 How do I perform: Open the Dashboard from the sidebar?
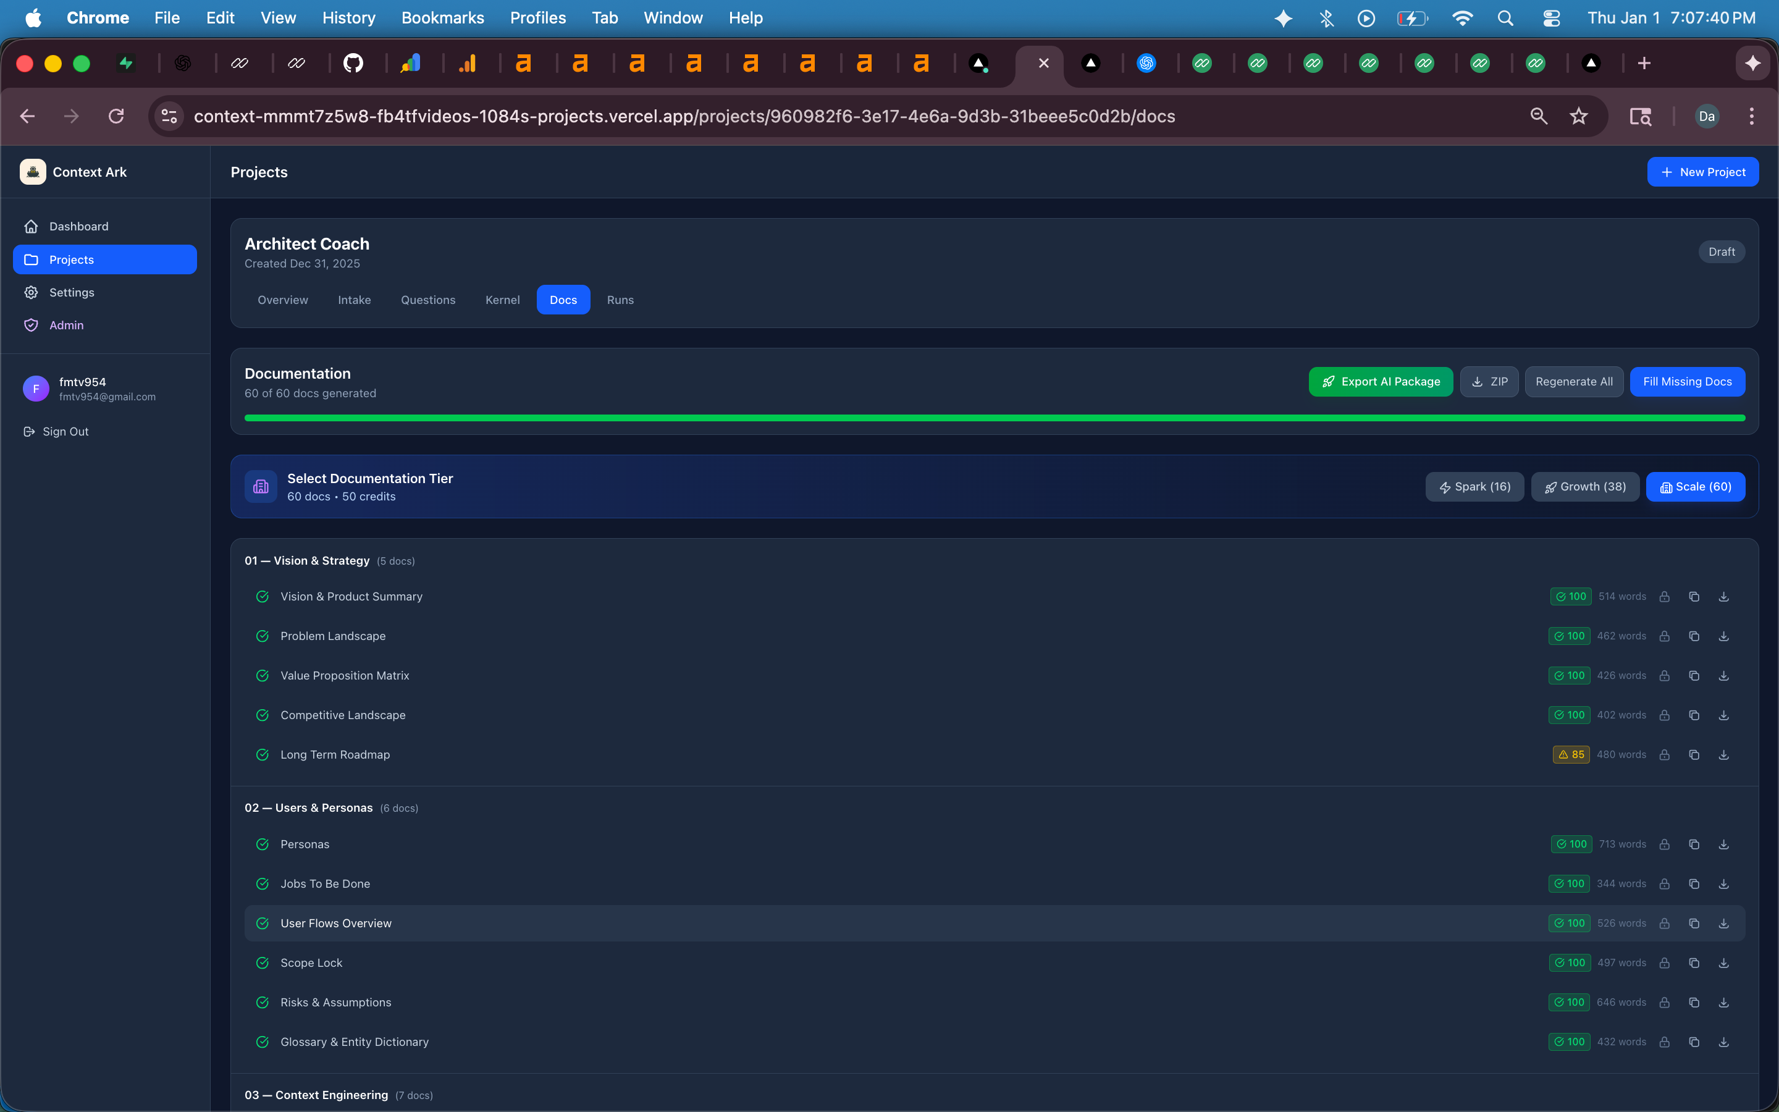click(78, 225)
